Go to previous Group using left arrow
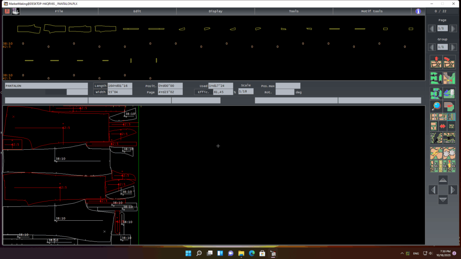 click(432, 47)
